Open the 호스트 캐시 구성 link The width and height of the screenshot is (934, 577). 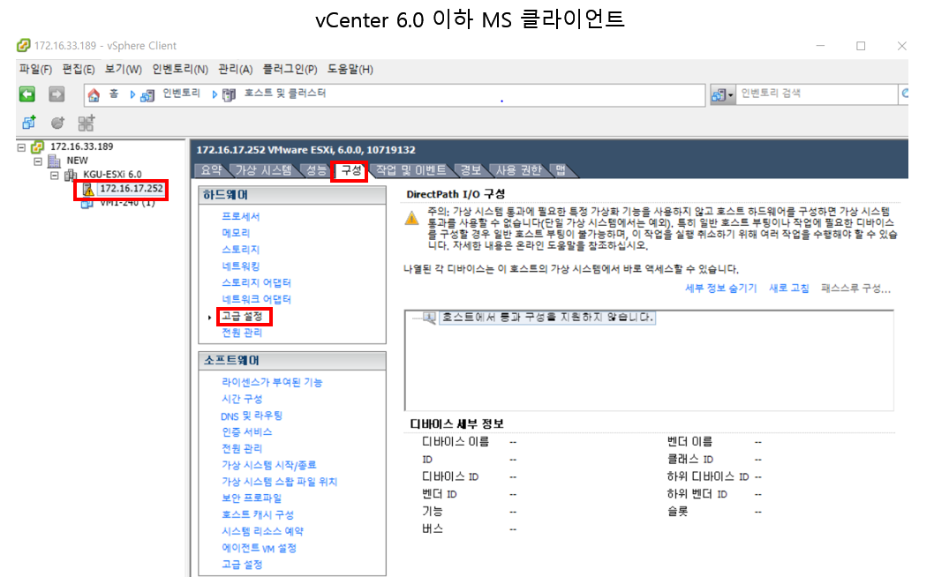(258, 515)
